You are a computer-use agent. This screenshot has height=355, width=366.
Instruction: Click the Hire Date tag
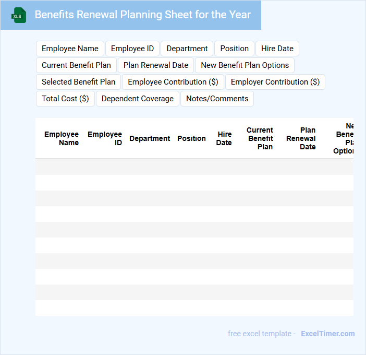[x=277, y=49]
